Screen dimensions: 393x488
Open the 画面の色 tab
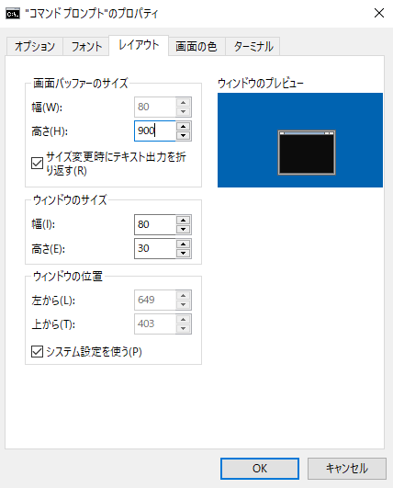tap(196, 47)
